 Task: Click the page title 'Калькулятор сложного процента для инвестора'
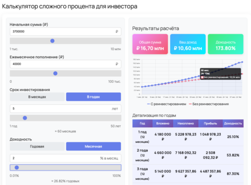coord(70,7)
